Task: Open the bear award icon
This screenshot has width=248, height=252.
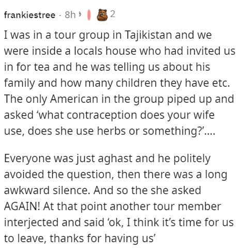Action: pyautogui.click(x=102, y=15)
